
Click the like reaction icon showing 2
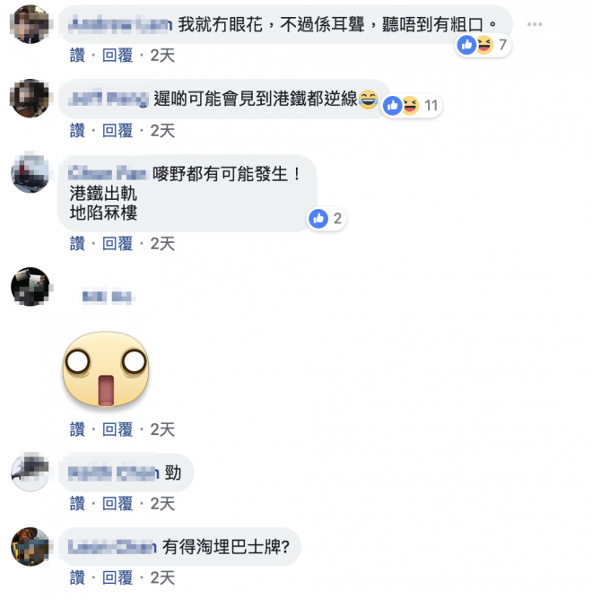(318, 219)
